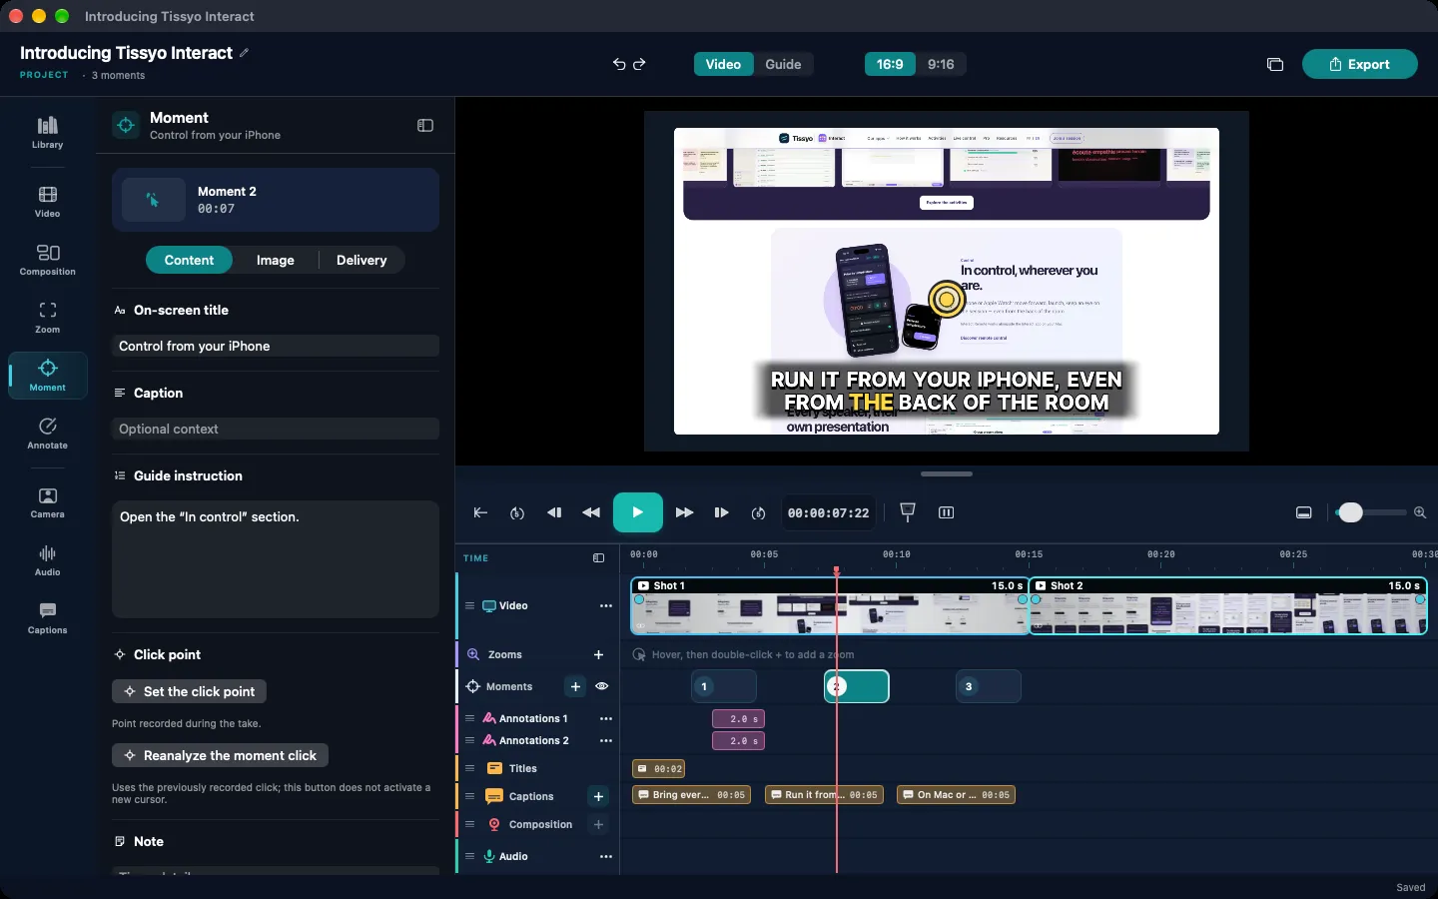Click the window layout icon beside Export
The image size is (1438, 899).
(1275, 64)
